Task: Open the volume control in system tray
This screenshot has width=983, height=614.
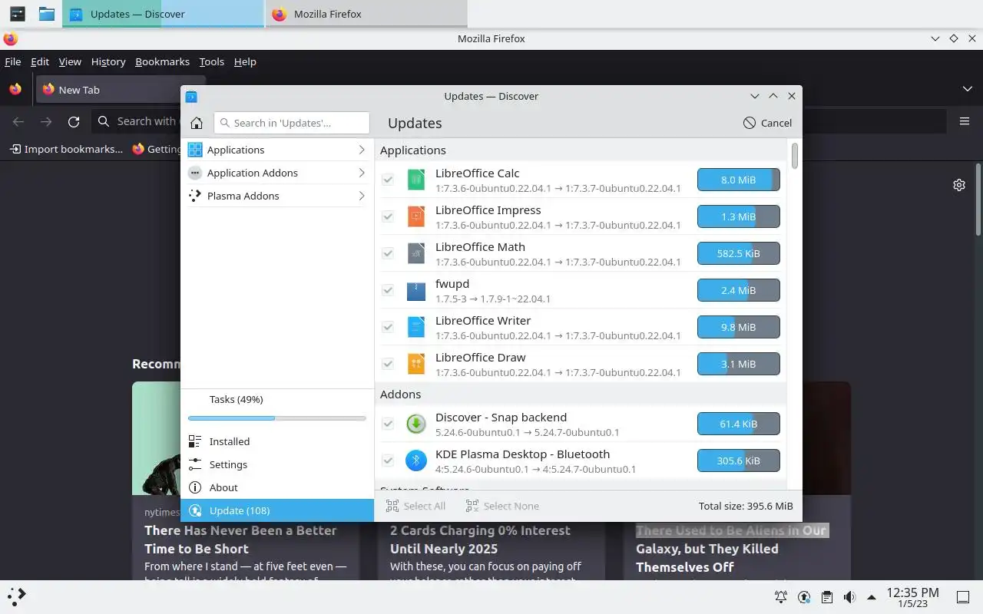Action: click(849, 597)
